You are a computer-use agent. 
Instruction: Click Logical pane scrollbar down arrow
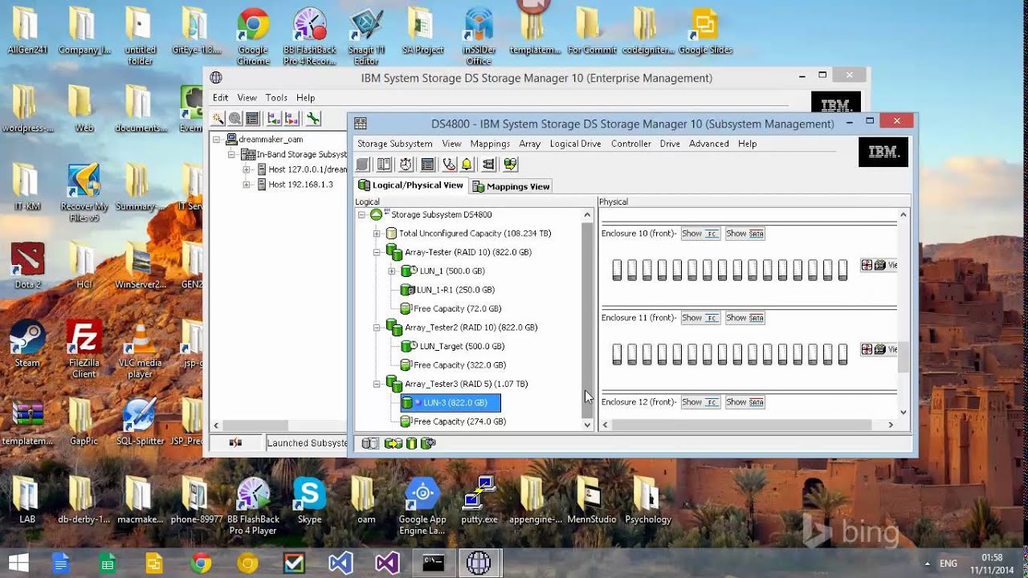pos(587,425)
